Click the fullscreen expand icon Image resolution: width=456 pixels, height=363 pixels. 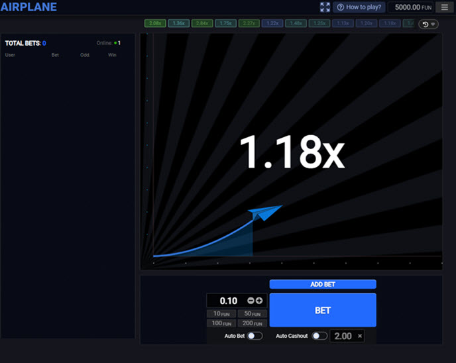(x=325, y=7)
